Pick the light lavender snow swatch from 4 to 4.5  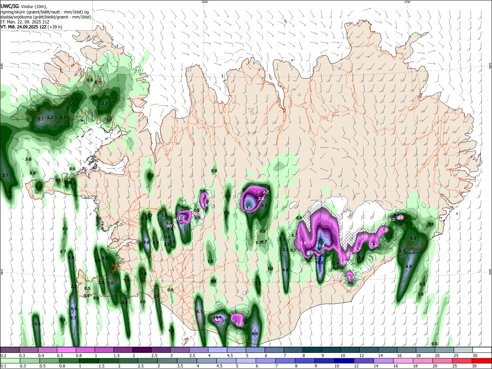[218, 350]
